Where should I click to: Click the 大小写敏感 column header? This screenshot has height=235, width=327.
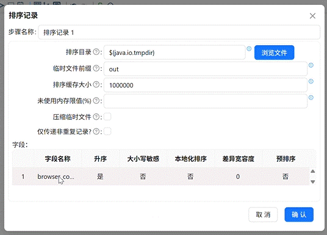[x=143, y=159]
